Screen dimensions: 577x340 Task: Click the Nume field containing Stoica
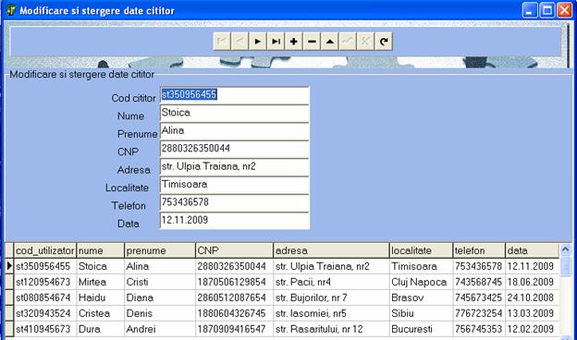(x=235, y=114)
